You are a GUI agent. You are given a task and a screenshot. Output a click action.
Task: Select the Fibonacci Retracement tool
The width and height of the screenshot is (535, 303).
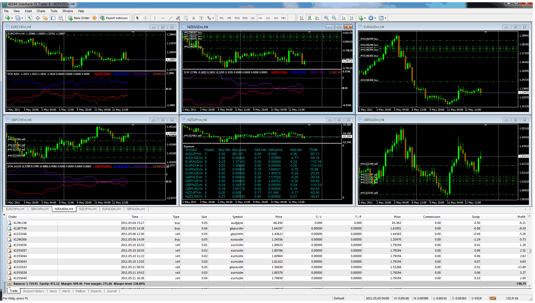tap(186, 18)
